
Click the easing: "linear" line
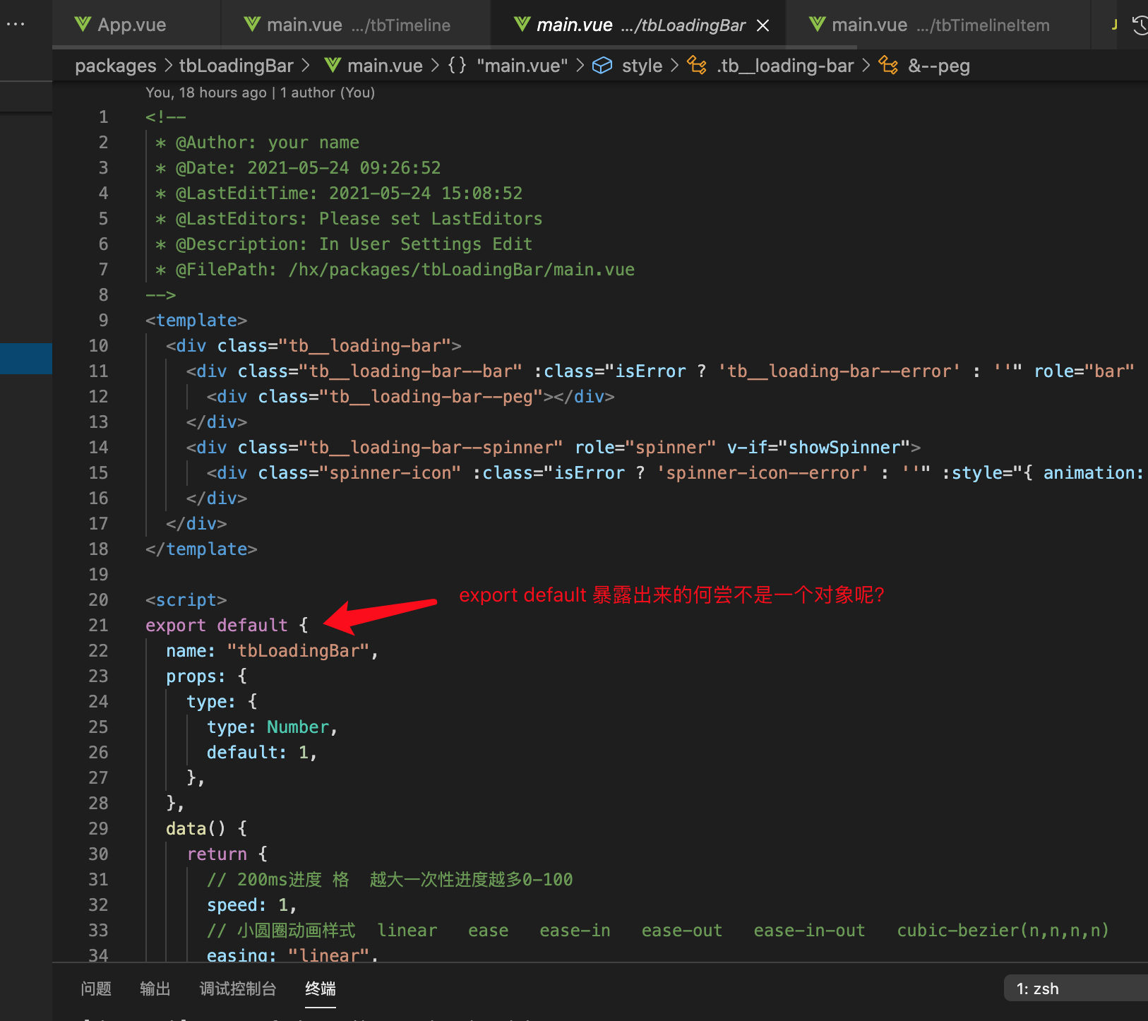tap(292, 955)
